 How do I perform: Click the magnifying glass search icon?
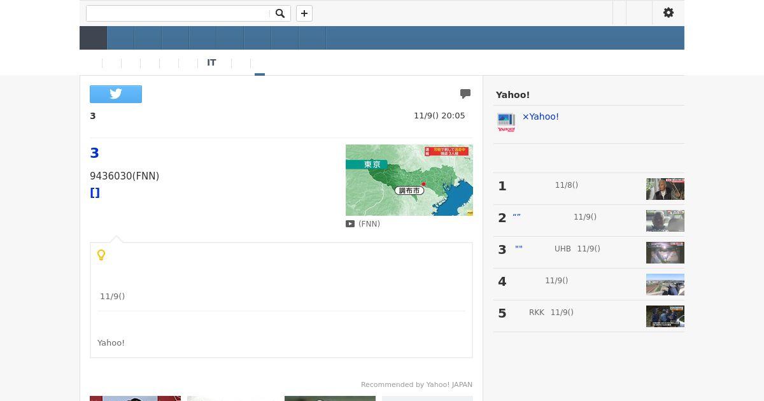tap(280, 13)
